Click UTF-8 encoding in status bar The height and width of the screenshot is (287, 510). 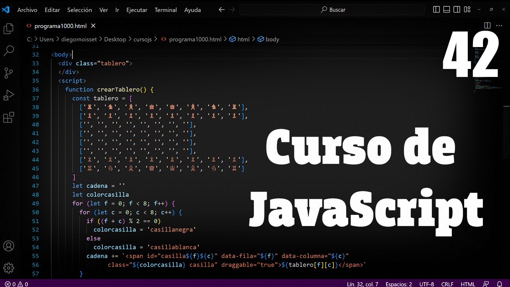pos(426,284)
